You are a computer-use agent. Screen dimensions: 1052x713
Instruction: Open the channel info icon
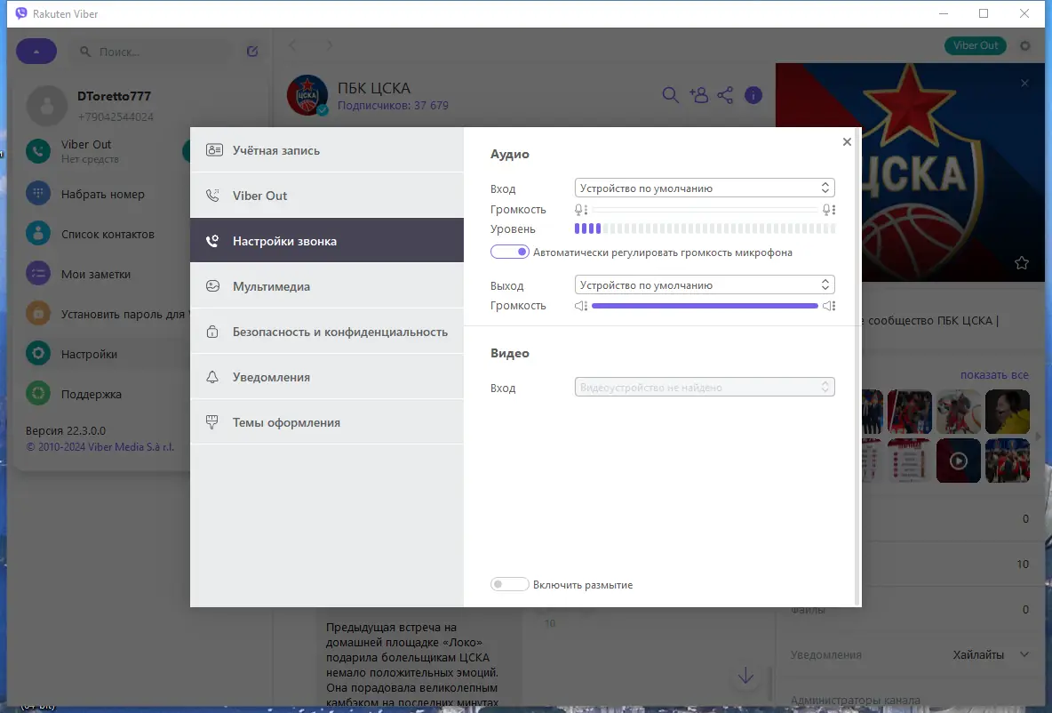[753, 95]
